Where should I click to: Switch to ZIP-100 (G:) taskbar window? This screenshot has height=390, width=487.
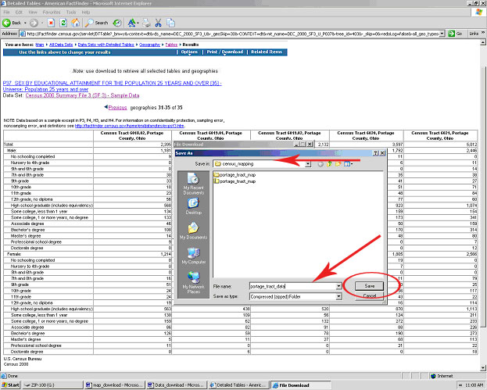(x=52, y=385)
